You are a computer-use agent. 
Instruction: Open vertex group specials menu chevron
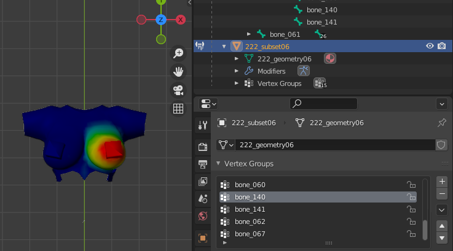coord(442,210)
